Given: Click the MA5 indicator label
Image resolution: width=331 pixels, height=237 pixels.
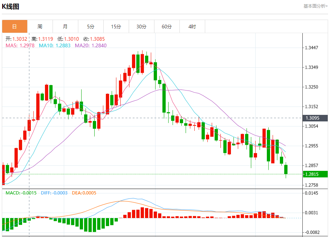Looking at the screenshot, I should pyautogui.click(x=20, y=45).
